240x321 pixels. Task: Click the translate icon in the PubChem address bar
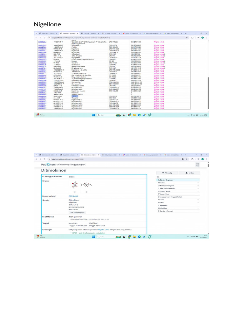point(182,159)
